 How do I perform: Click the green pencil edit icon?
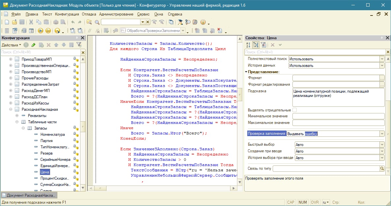click(x=33, y=45)
